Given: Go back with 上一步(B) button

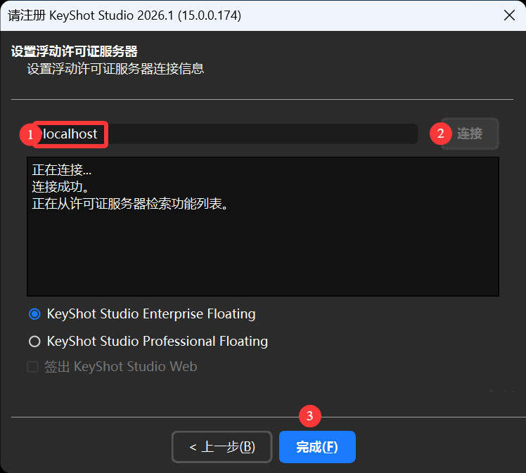Looking at the screenshot, I should 222,447.
